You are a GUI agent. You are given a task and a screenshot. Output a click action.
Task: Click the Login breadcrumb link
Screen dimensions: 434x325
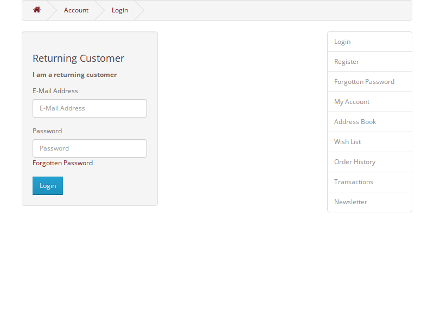(x=120, y=10)
